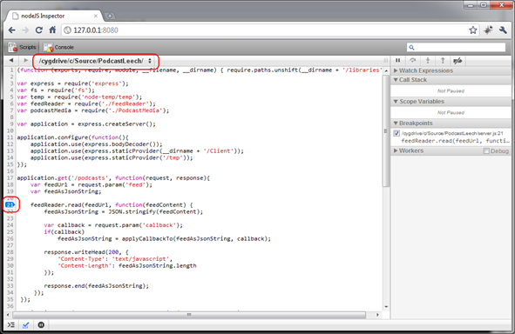515x334 pixels.
Task: Toggle pause on exceptions icon
Action: click(41, 324)
